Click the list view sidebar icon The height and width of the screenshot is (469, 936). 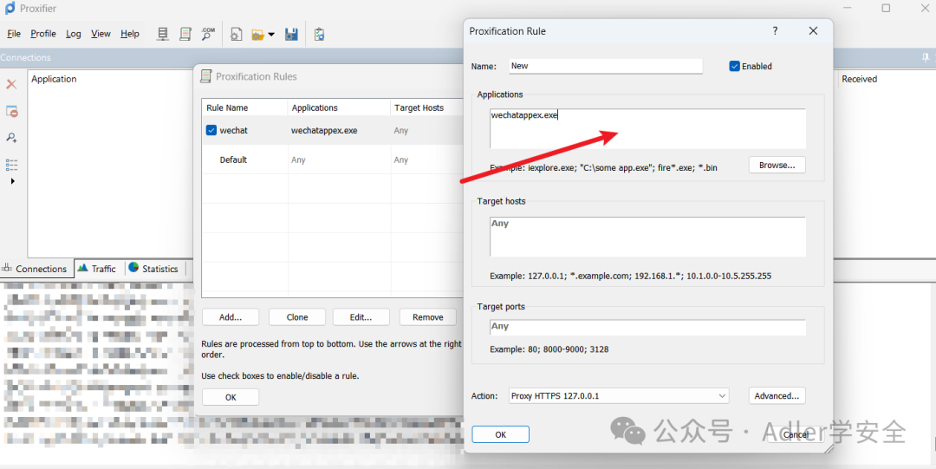click(11, 165)
